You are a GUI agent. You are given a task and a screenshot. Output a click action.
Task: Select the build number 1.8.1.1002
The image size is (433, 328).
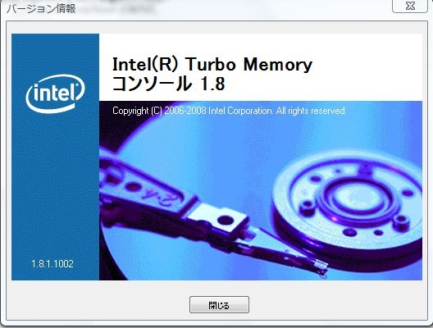click(52, 264)
